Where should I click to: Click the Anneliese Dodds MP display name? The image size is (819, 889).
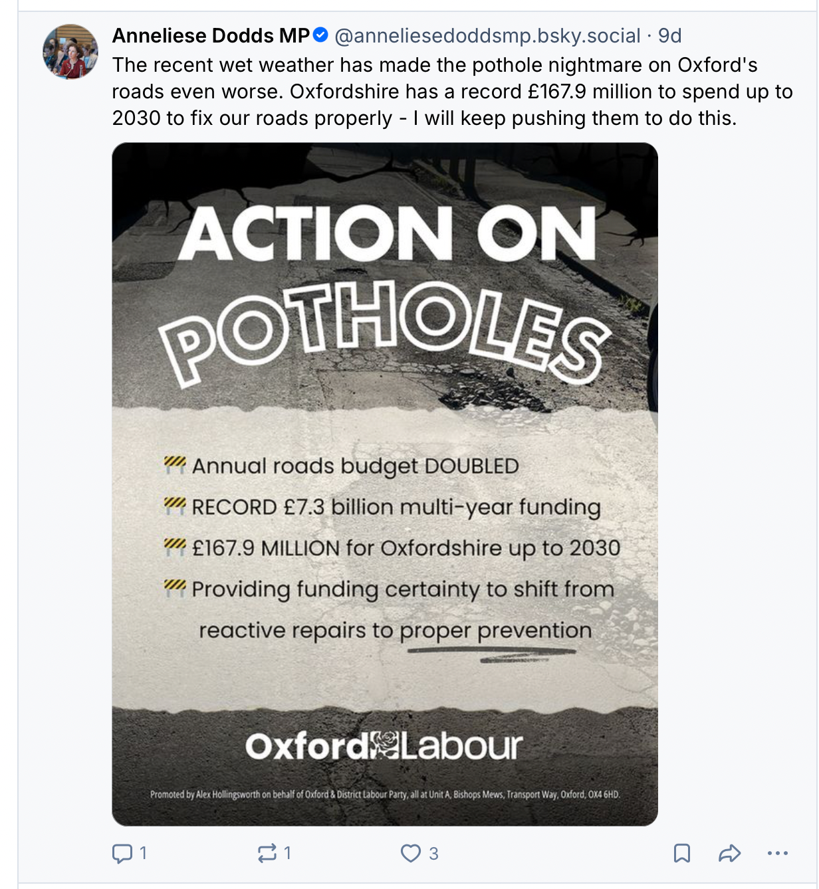point(211,36)
